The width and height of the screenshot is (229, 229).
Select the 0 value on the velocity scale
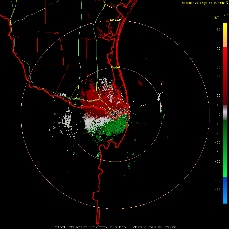[220, 114]
